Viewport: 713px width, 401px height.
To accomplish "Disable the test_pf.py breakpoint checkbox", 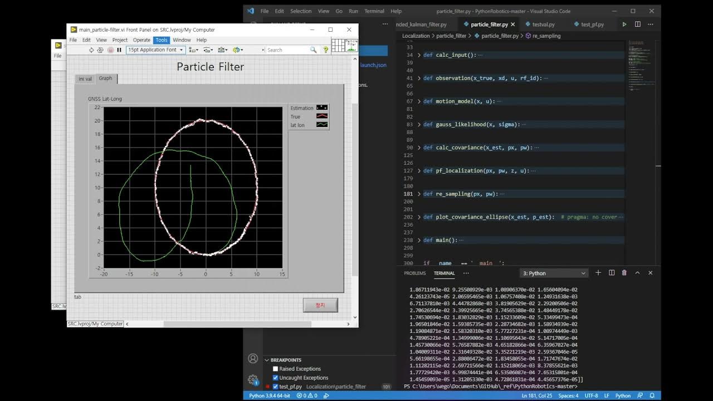I will (x=275, y=387).
